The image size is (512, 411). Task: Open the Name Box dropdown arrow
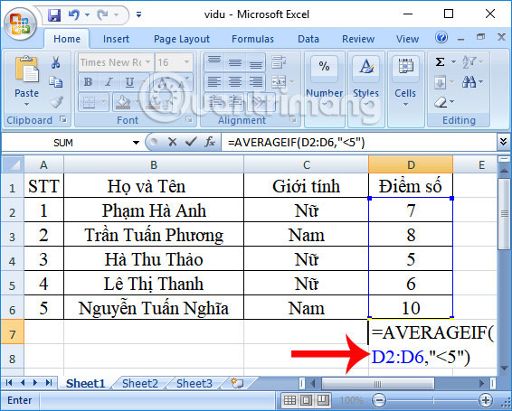coord(137,143)
